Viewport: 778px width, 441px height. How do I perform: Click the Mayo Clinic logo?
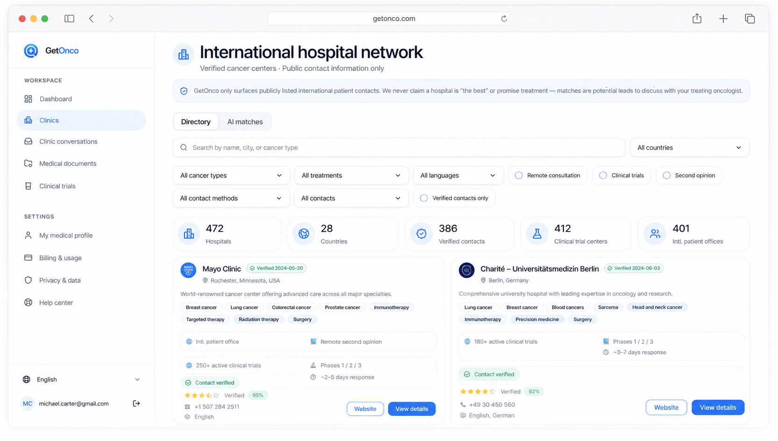coord(188,270)
